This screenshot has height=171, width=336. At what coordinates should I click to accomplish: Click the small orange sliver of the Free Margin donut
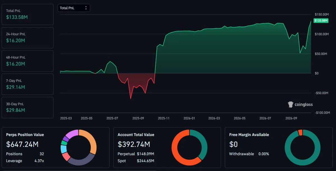(300, 132)
